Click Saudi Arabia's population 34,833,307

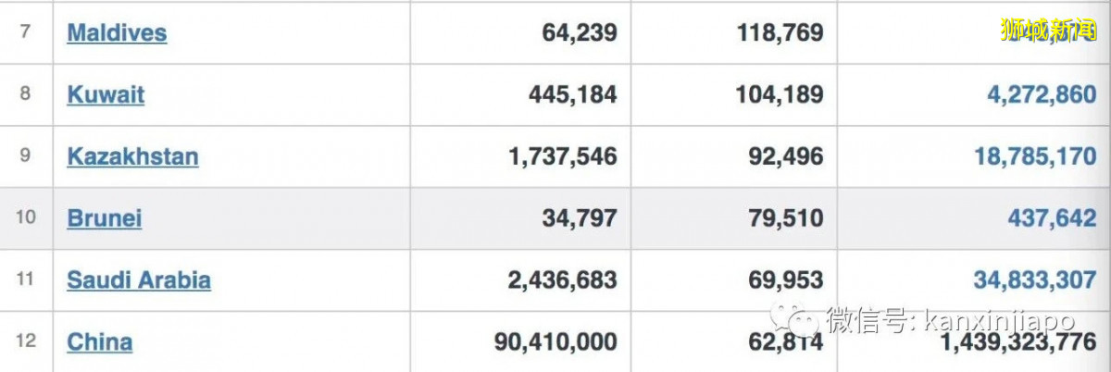(x=1034, y=280)
